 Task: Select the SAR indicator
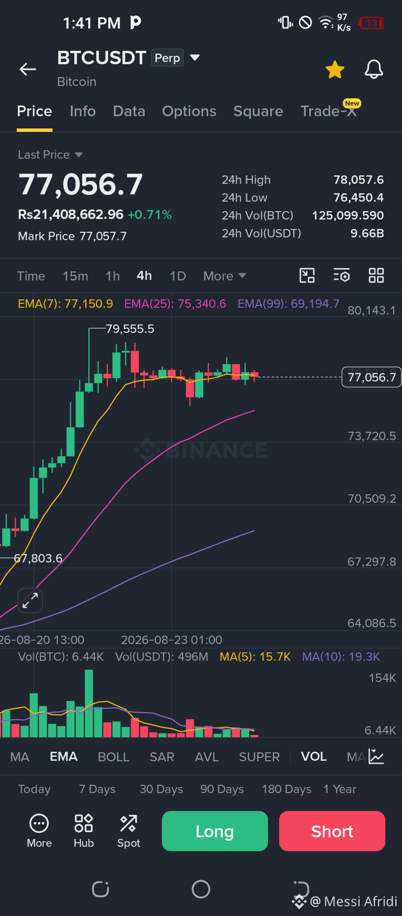point(162,757)
